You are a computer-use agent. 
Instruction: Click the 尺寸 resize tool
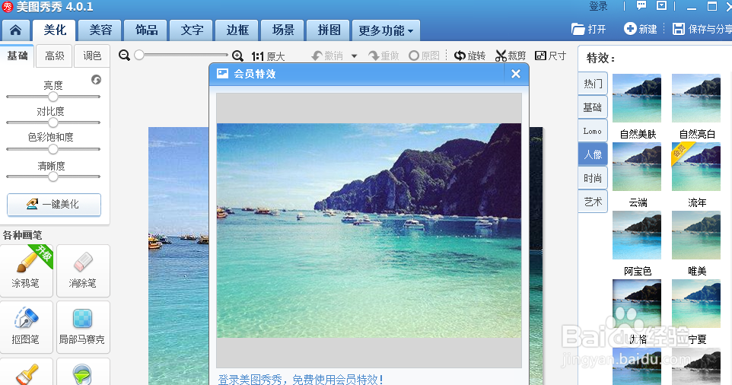click(x=550, y=56)
